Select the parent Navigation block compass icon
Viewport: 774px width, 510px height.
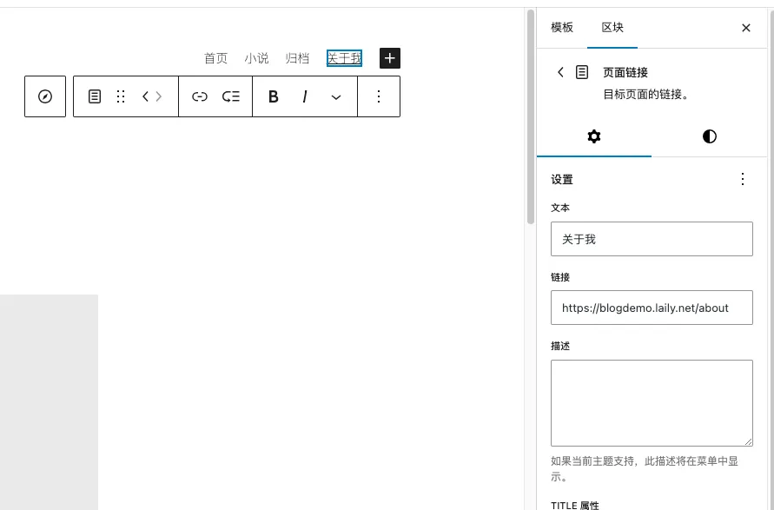[x=45, y=96]
